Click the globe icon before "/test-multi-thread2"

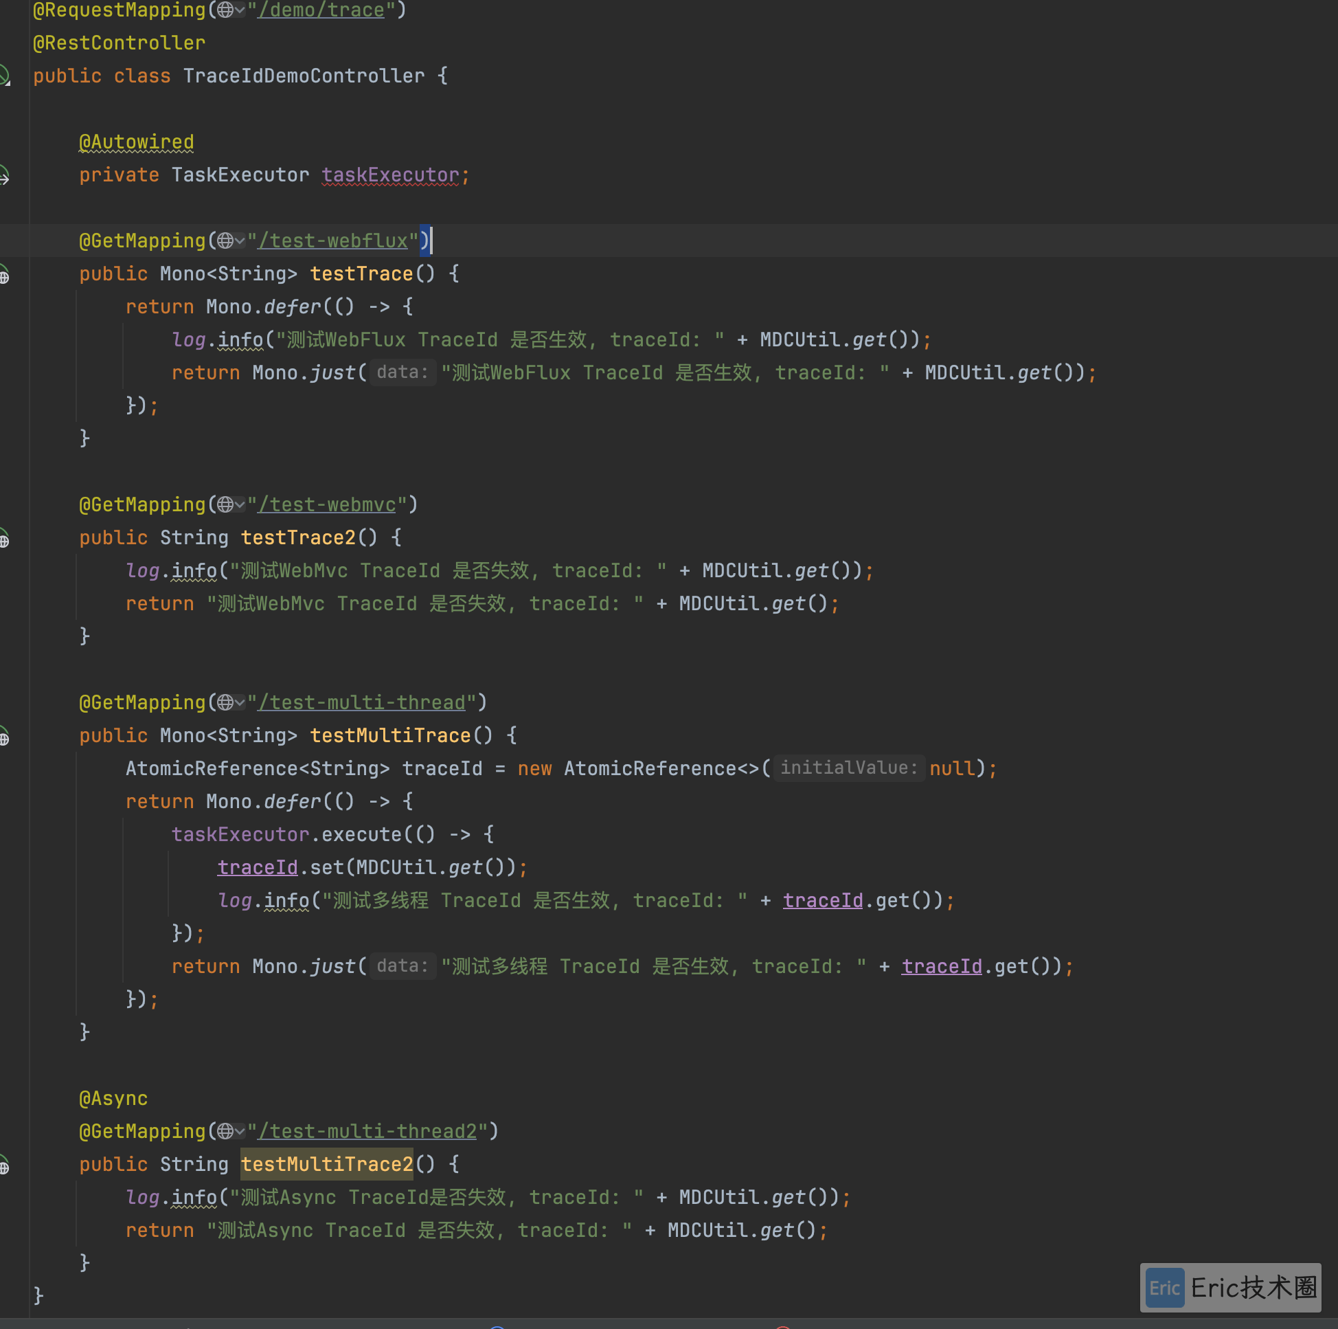click(x=225, y=1132)
